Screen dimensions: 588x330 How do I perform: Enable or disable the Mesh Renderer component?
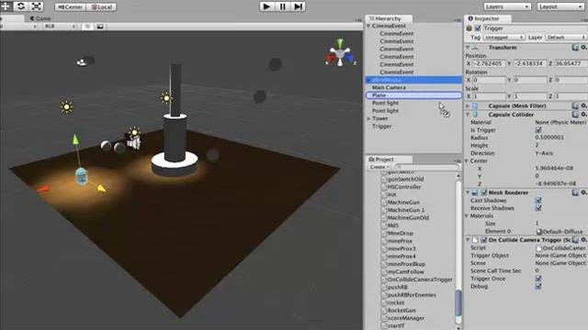[484, 192]
